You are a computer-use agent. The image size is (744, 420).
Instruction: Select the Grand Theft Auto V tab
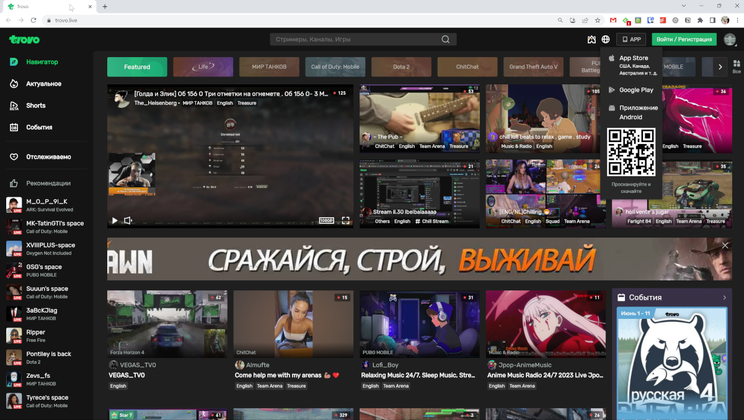tap(533, 67)
